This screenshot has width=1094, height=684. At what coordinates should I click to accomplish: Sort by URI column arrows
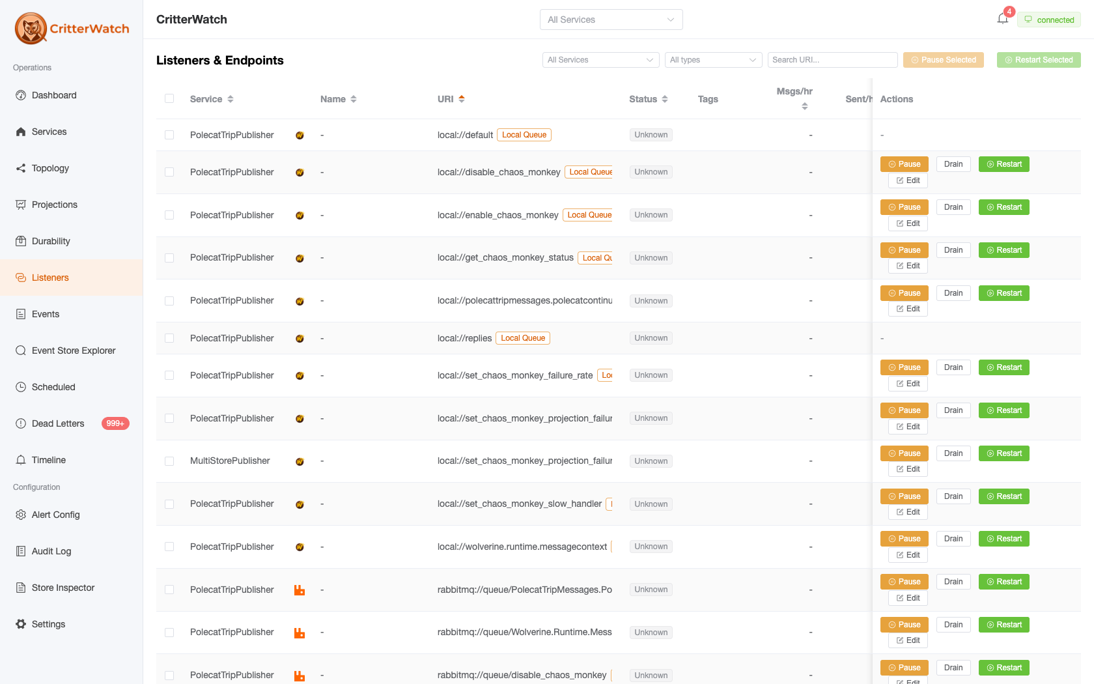click(462, 99)
